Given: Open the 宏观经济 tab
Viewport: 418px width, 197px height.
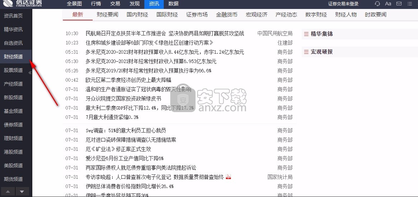Looking at the screenshot, I should 256,15.
